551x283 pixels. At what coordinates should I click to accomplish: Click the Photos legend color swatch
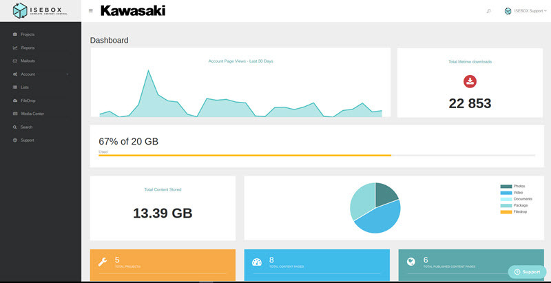506,187
